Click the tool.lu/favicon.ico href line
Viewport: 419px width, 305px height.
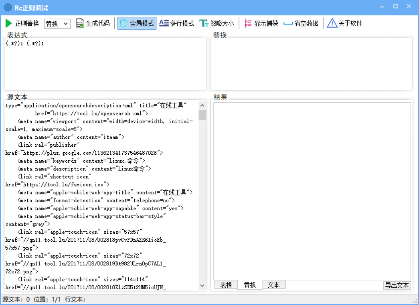tap(57, 185)
